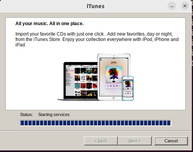This screenshot has width=193, height=152.
Task: Close the iTunes installer window
Action: (x=185, y=6)
